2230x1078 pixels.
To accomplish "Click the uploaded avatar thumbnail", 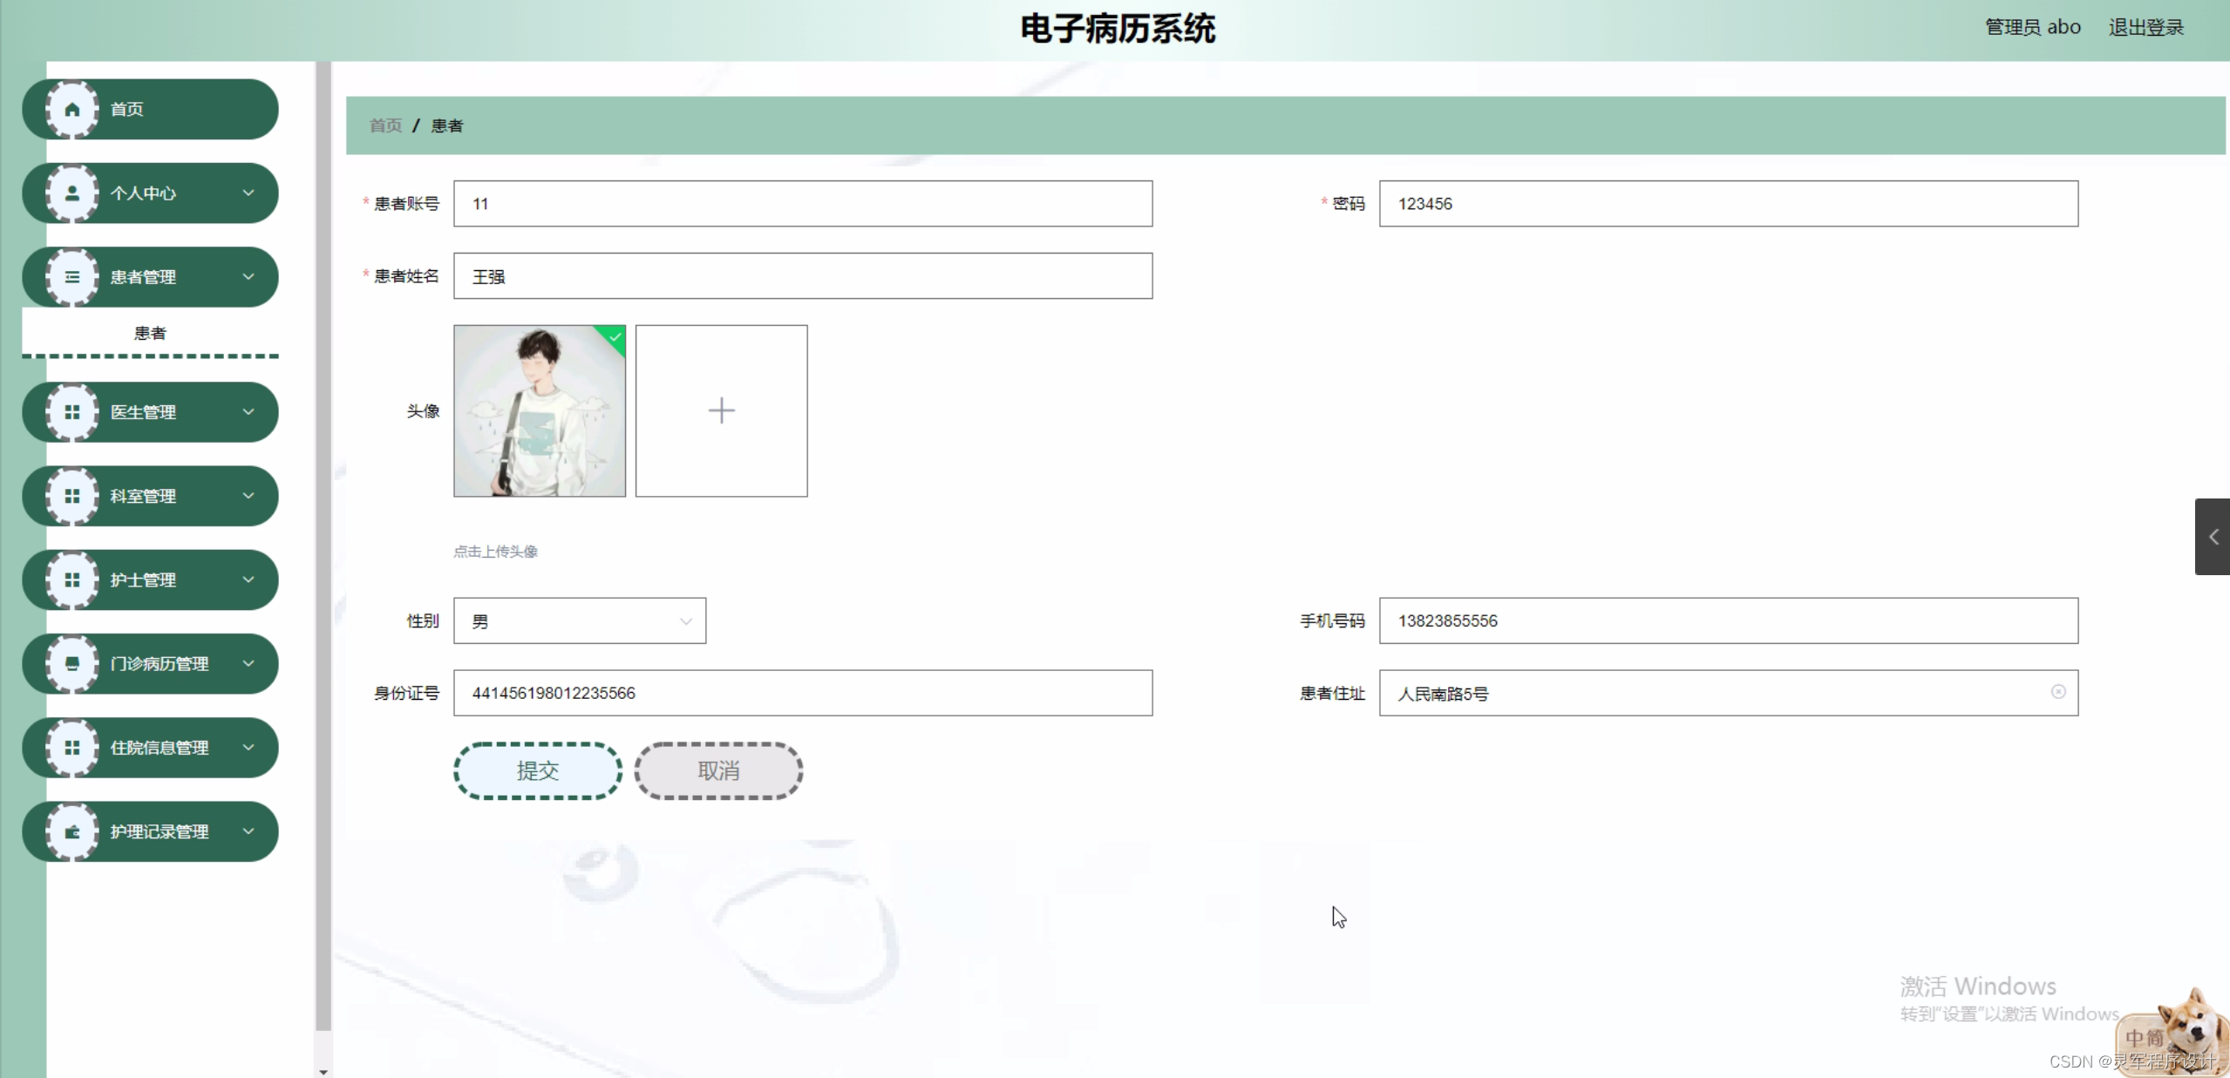I will (x=539, y=410).
